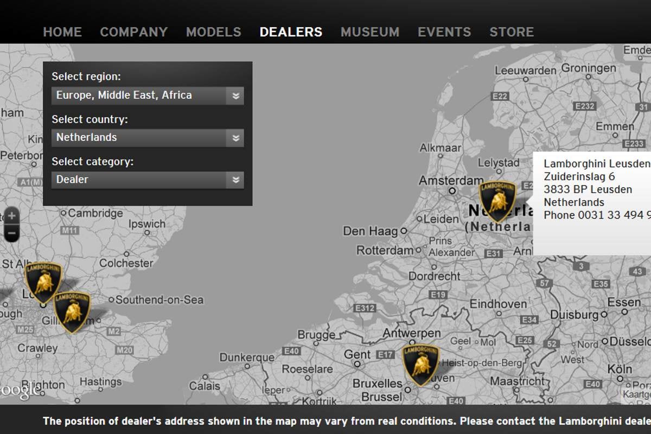Zoom out the map with minus button
The height and width of the screenshot is (434, 651).
pyautogui.click(x=11, y=233)
